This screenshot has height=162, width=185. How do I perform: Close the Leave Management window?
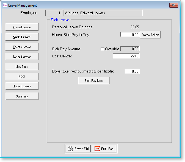click(x=173, y=5)
